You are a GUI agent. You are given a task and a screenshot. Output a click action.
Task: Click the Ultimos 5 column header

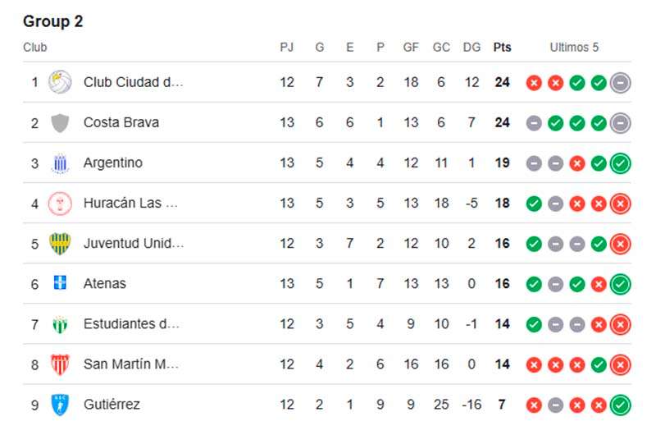[574, 48]
